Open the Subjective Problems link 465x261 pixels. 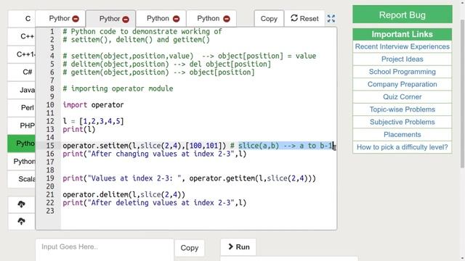point(402,122)
